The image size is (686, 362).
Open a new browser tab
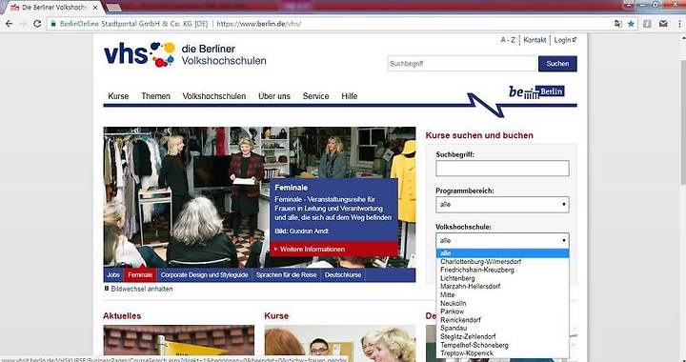click(113, 8)
